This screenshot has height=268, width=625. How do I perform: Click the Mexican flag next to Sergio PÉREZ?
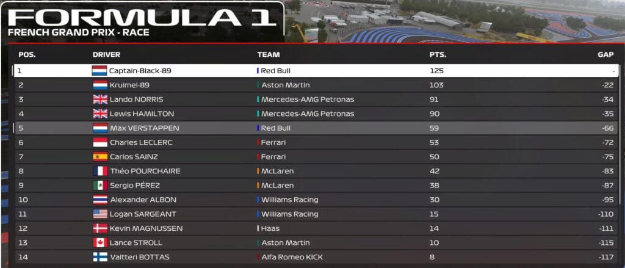(x=99, y=186)
